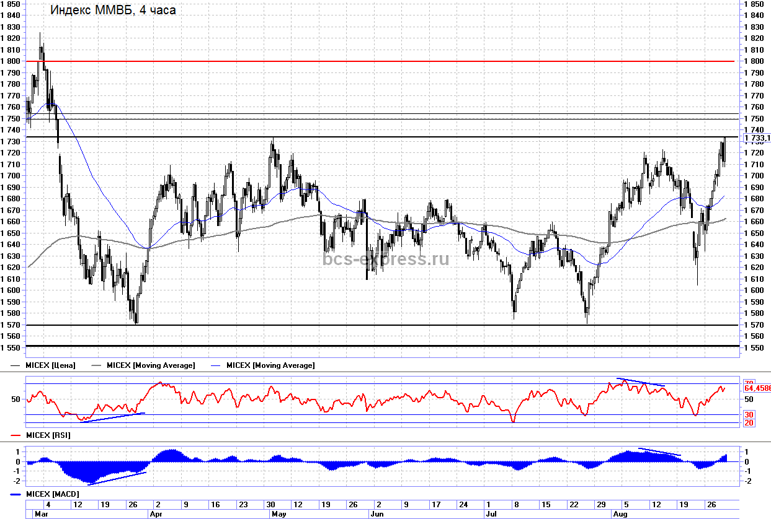Select the black support line at 1570
Viewport: 771px width, 519px height.
click(372, 325)
